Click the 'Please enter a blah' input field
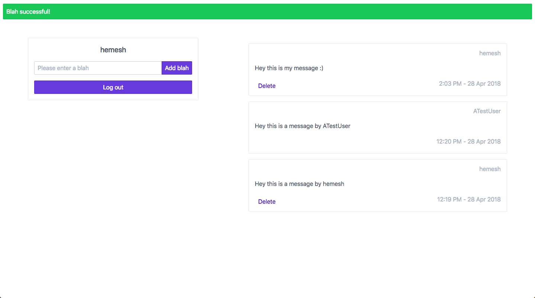This screenshot has height=298, width=535. (98, 68)
